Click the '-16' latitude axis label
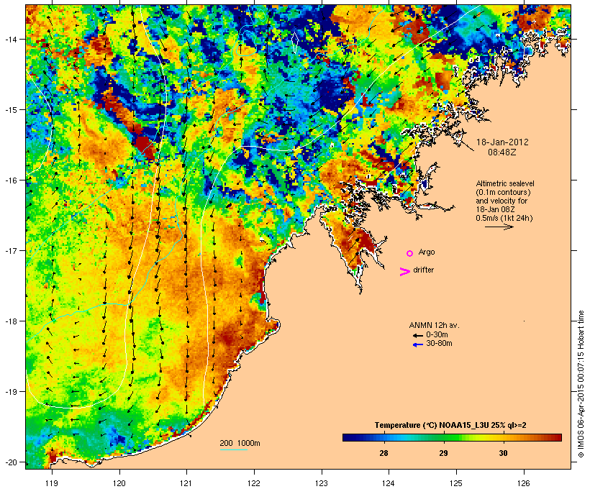 click(x=11, y=180)
